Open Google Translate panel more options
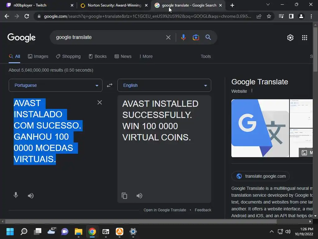The image size is (318, 239). click(x=252, y=91)
